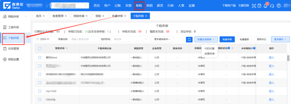291x104 pixels.
Task: Choose 代扣代缴 from the dropdown menu
Action: (209, 49)
